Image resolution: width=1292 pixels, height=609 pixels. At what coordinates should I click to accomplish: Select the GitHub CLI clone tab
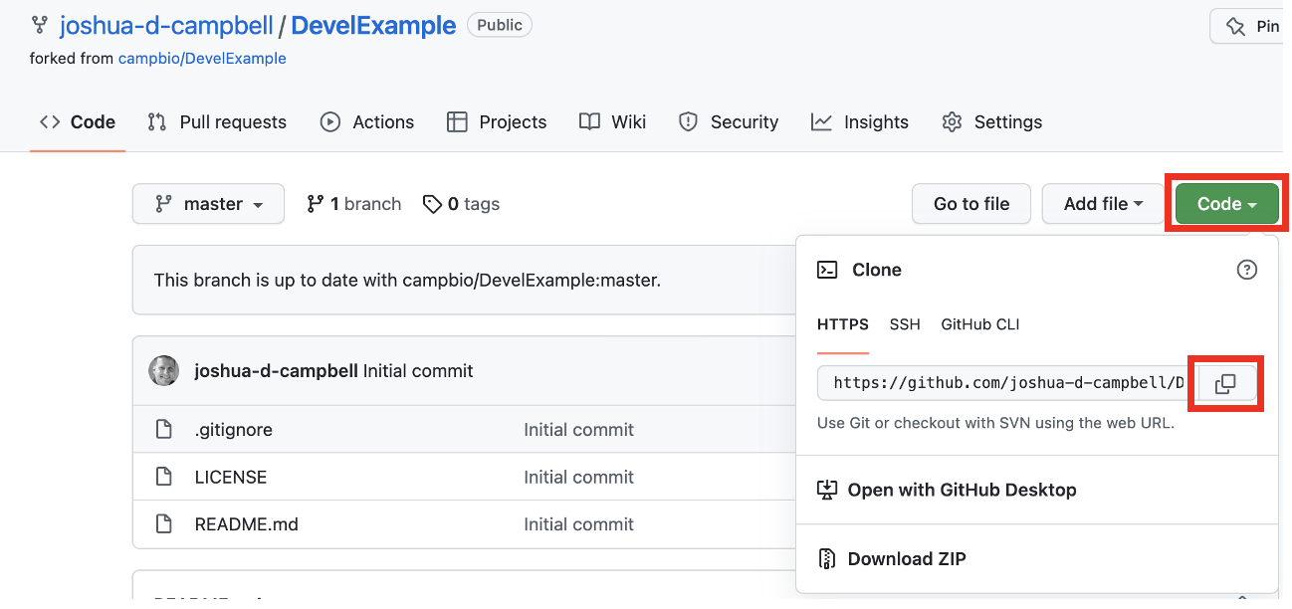pyautogui.click(x=980, y=324)
